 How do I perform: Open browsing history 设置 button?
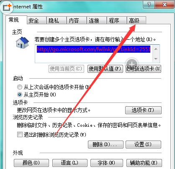(x=143, y=144)
